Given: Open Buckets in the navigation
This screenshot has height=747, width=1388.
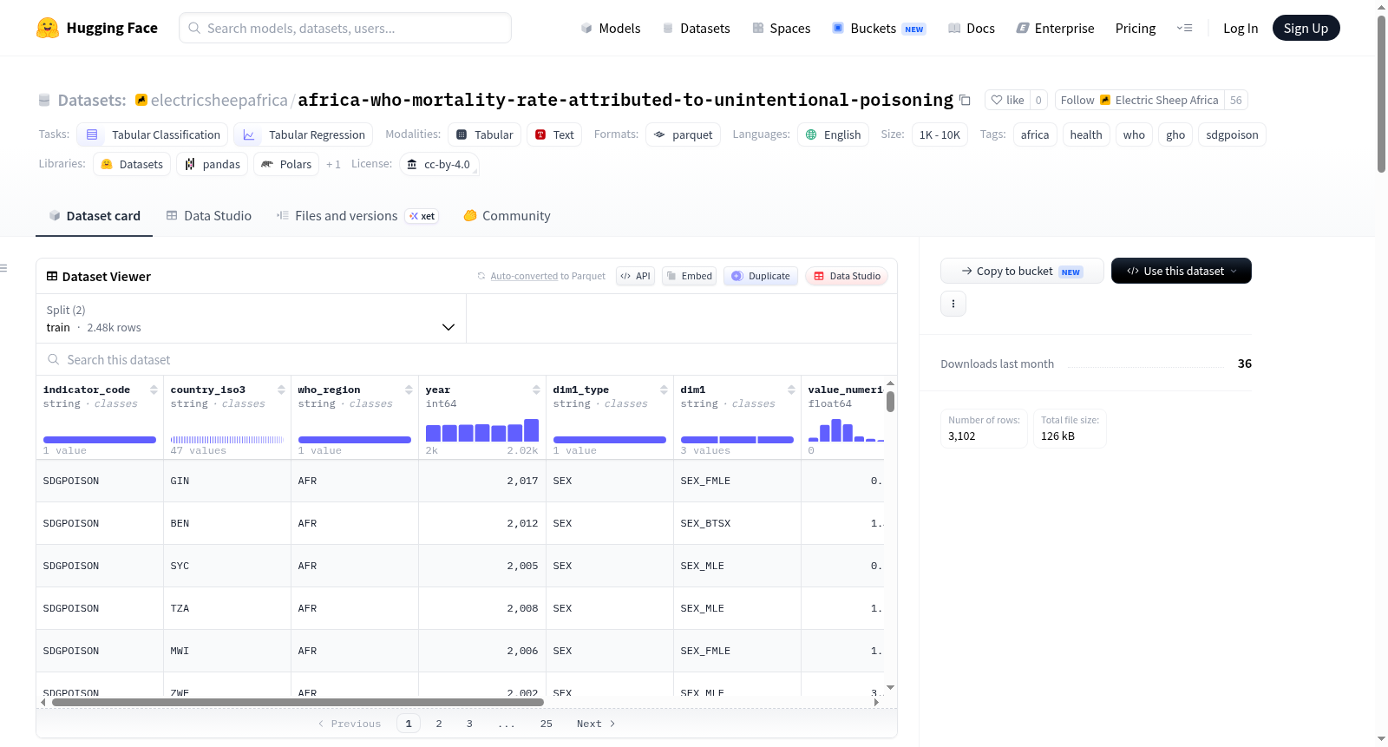Looking at the screenshot, I should [879, 28].
